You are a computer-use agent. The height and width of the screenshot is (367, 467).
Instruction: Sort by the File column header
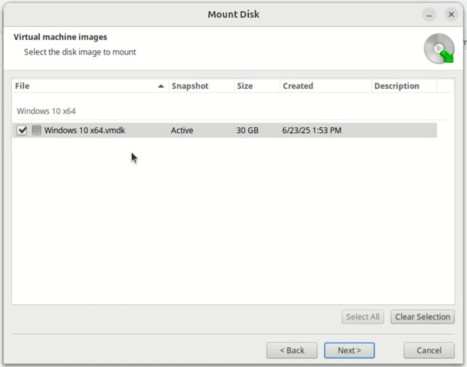[90, 86]
